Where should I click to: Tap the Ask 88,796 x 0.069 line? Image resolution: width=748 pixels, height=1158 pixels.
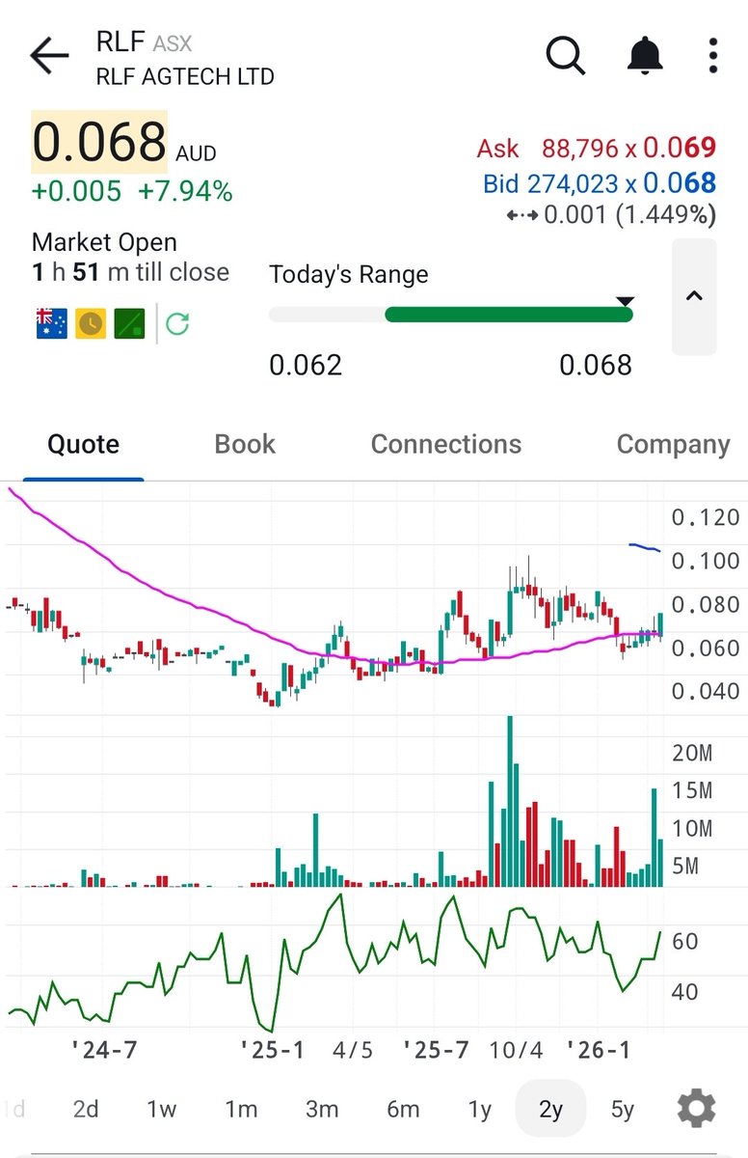(596, 149)
